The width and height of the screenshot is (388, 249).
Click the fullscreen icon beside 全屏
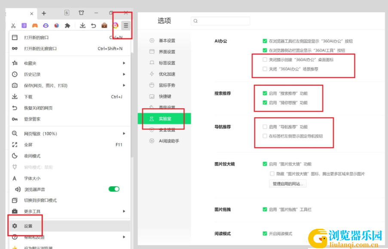tap(15, 144)
